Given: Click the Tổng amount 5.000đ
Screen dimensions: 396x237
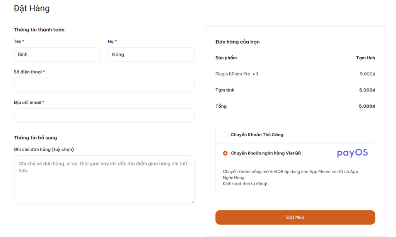Looking at the screenshot, I should coord(367,106).
